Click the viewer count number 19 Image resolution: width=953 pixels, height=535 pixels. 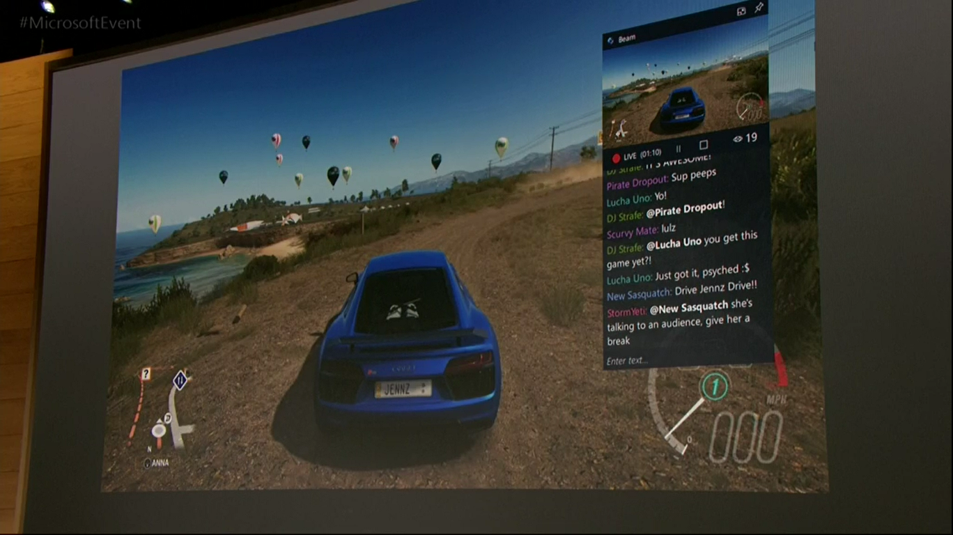point(752,138)
